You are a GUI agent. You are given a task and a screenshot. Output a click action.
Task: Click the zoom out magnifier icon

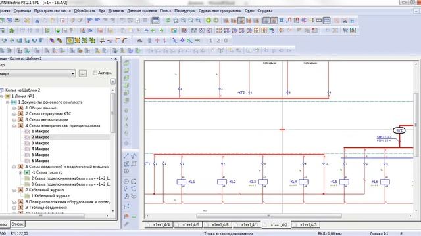191,20
